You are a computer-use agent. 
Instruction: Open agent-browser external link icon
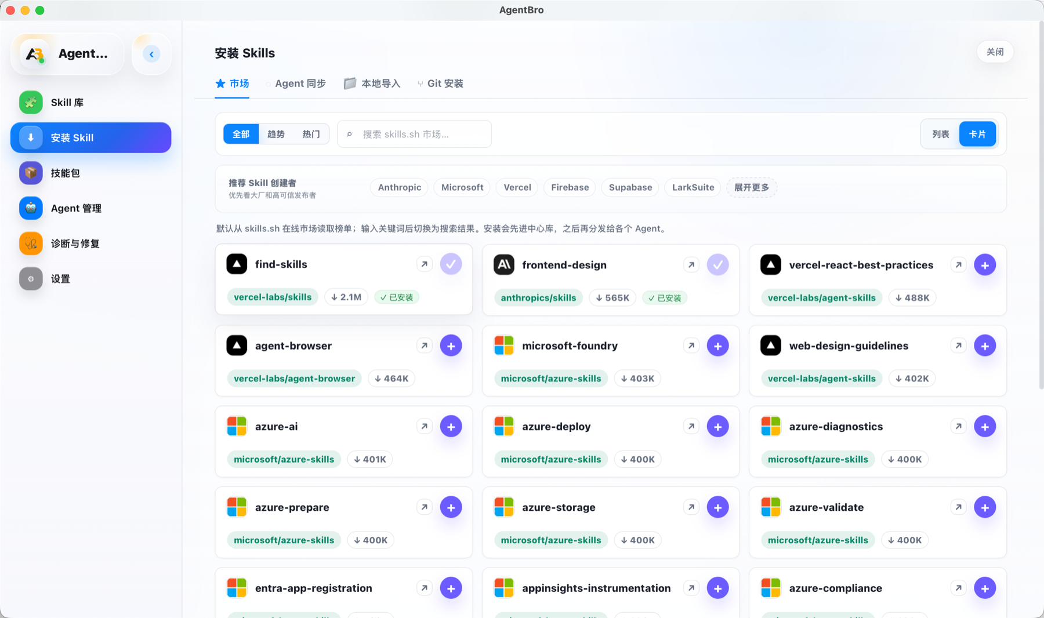[x=425, y=346]
